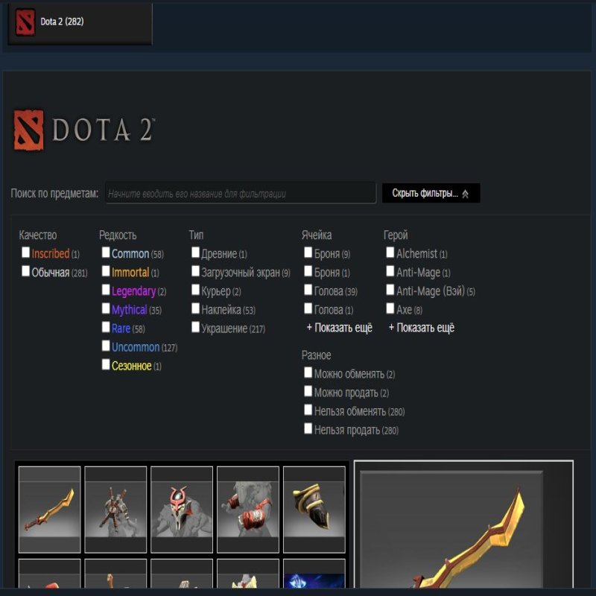Image resolution: width=596 pixels, height=596 pixels.
Task: Select the dual swords back item thumbnail
Action: [x=115, y=510]
